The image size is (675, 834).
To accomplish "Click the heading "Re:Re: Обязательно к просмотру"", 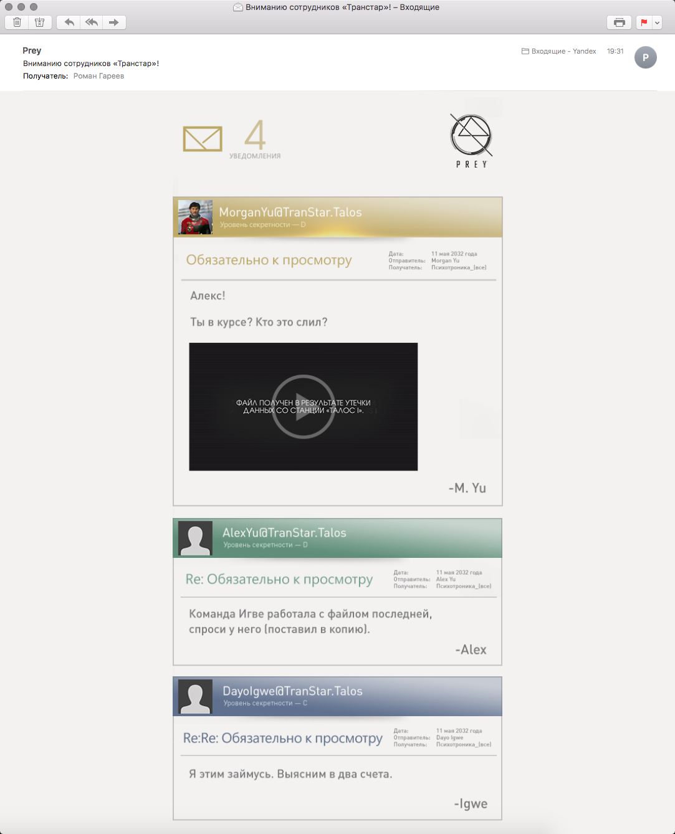I will [283, 738].
